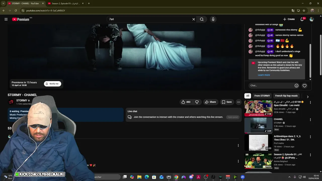Click the Premieres in 15 hours label

tap(24, 82)
